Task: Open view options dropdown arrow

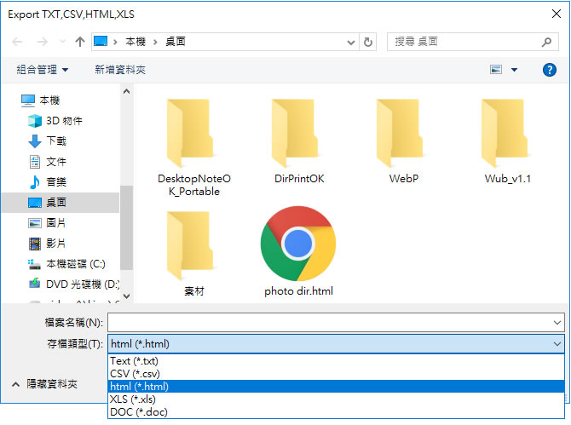Action: pos(514,70)
